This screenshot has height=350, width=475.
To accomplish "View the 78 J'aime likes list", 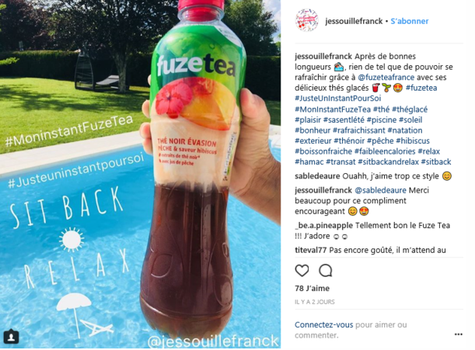I will click(x=312, y=288).
